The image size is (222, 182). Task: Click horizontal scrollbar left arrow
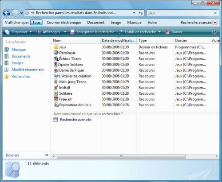[54, 156]
